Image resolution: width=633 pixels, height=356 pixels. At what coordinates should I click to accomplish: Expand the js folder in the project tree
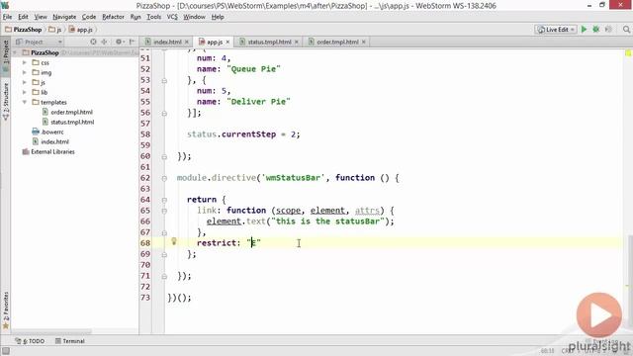coord(25,82)
